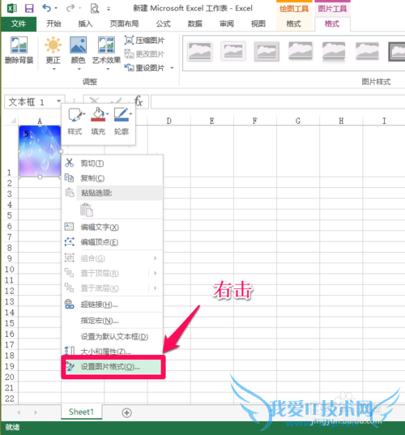This screenshot has height=435, width=405.
Task: Open the 图片工具 格式 tab
Action: pos(332,23)
